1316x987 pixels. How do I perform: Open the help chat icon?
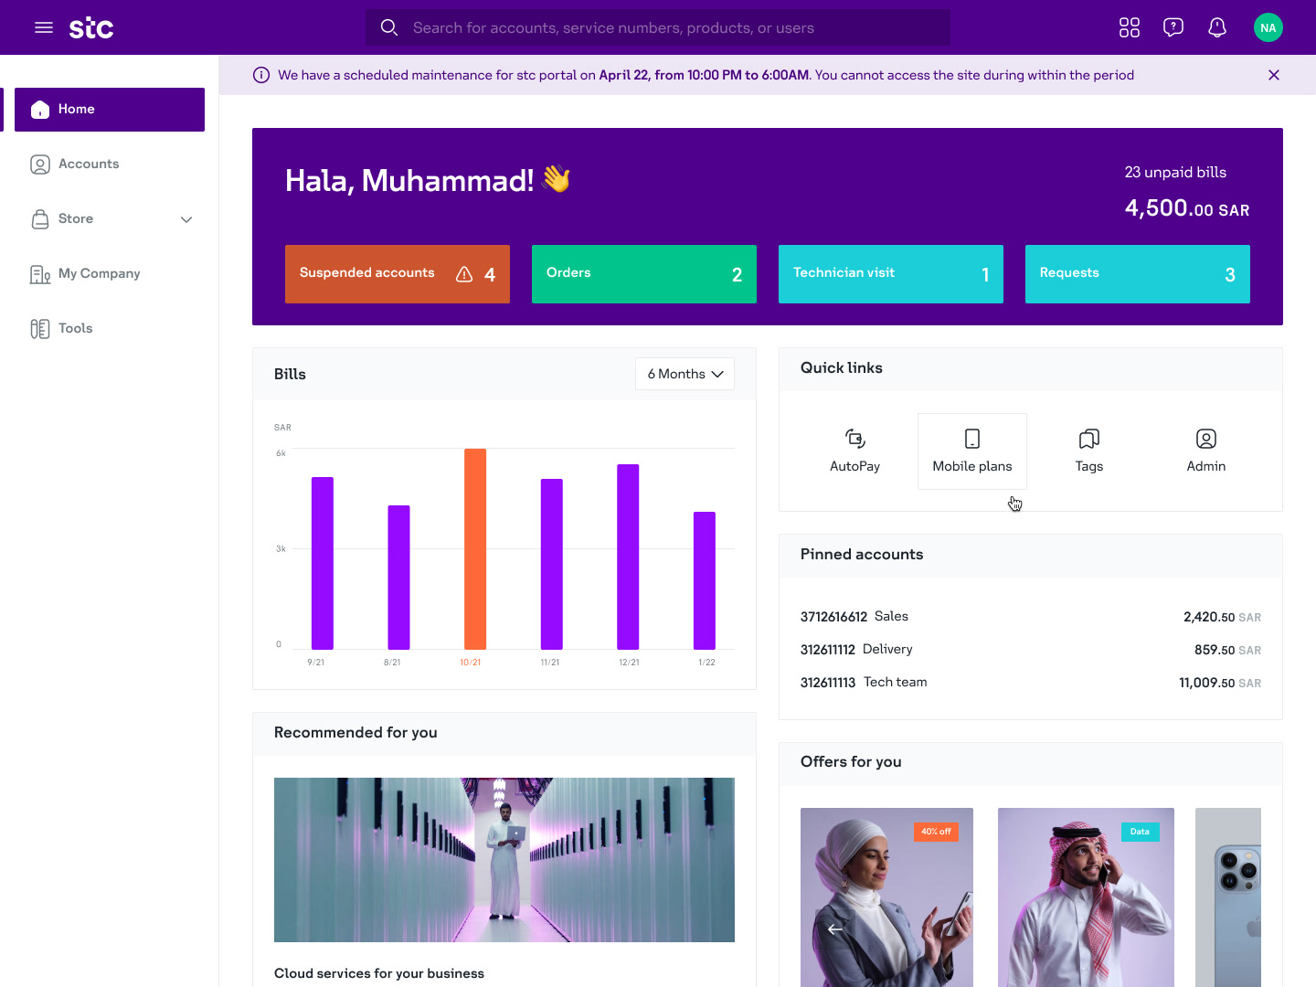coord(1173,27)
